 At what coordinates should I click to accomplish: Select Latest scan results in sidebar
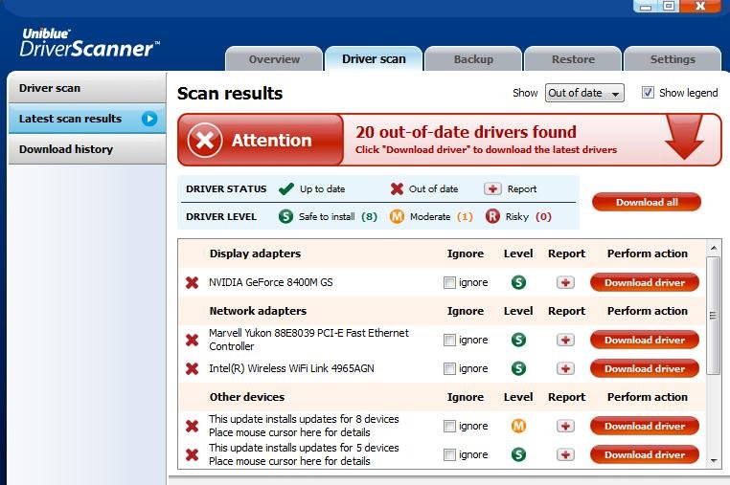point(87,119)
